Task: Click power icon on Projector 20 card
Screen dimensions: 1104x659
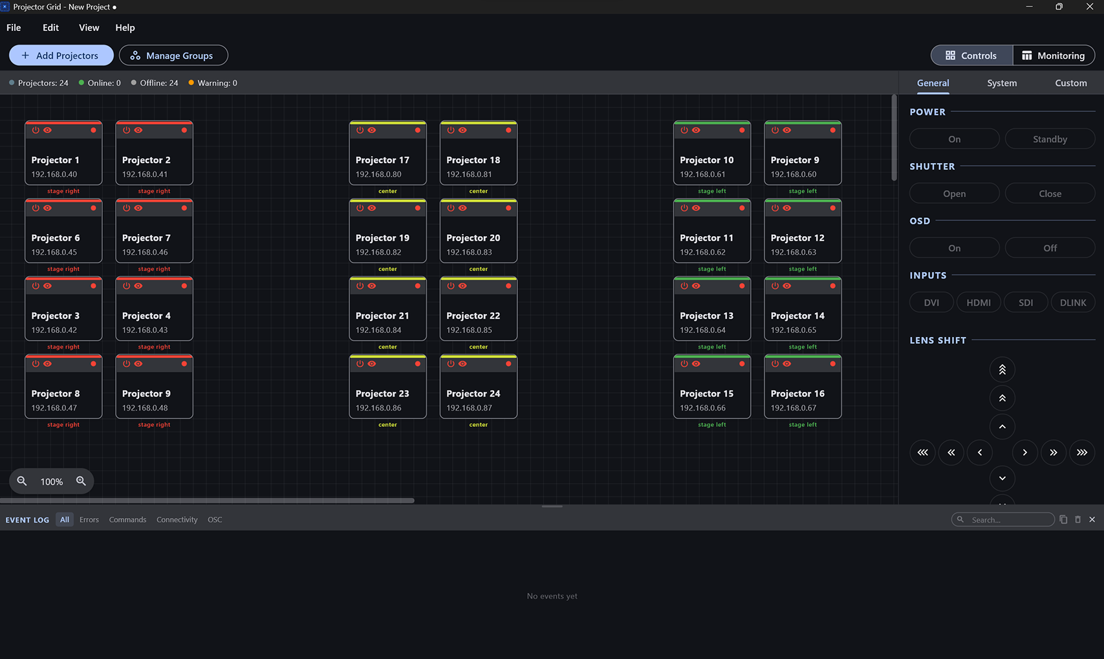Action: 451,208
